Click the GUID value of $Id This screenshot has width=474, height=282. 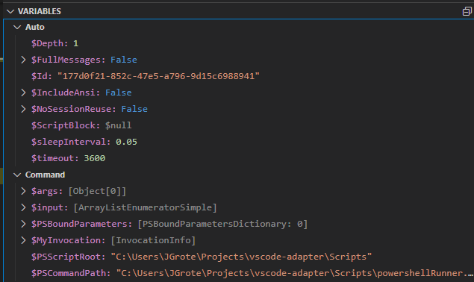click(158, 76)
